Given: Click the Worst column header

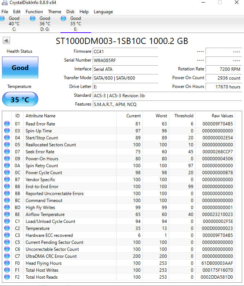Looking at the screenshot, I should coord(156,116).
